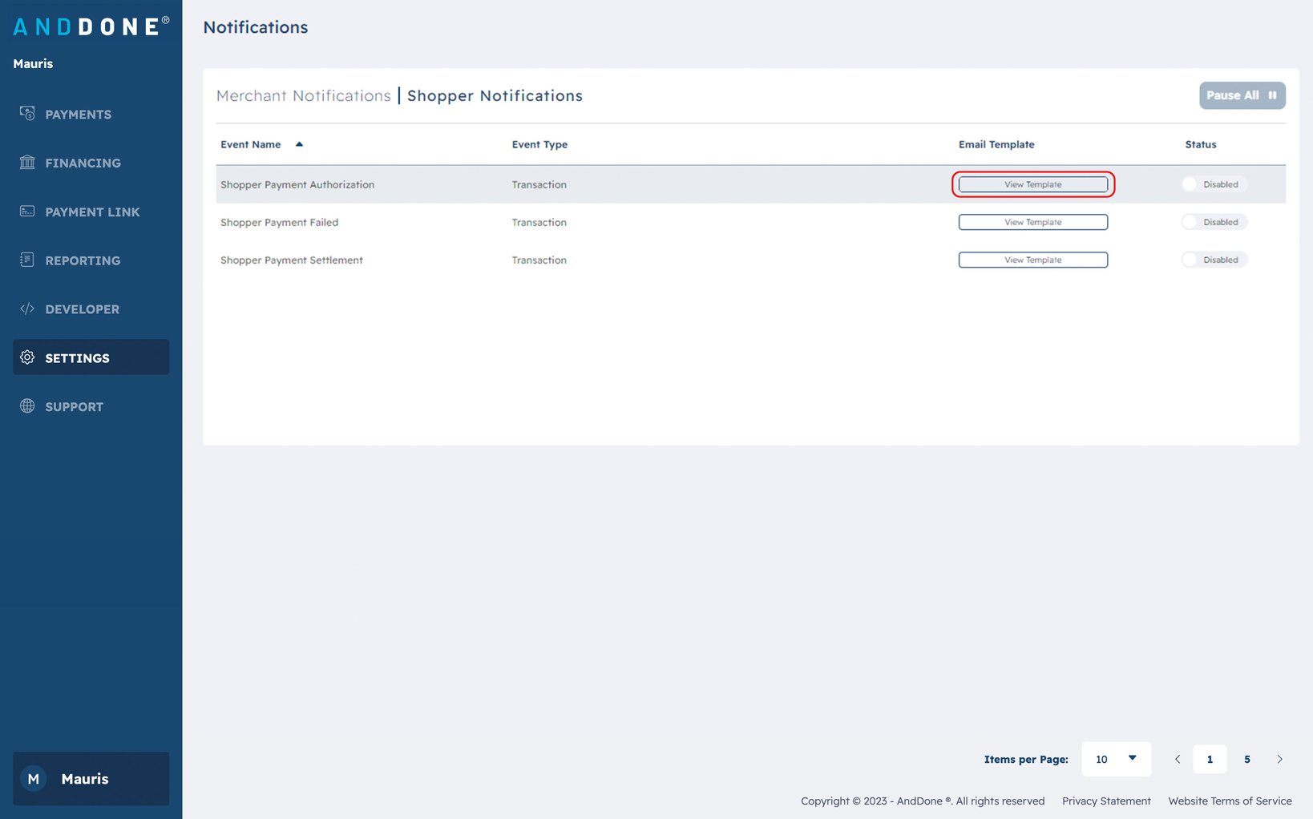This screenshot has width=1313, height=819.
Task: Click the next page chevron
Action: pyautogui.click(x=1280, y=759)
